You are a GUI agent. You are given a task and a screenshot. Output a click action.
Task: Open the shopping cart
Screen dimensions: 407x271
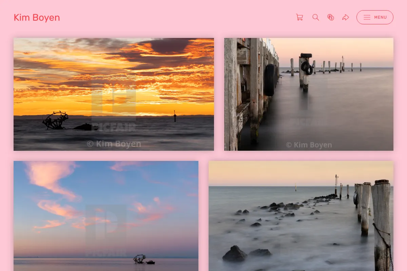tap(299, 17)
